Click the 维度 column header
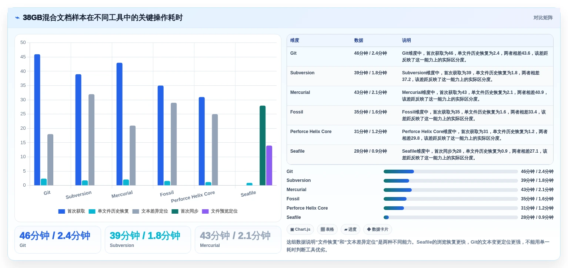 click(x=295, y=40)
